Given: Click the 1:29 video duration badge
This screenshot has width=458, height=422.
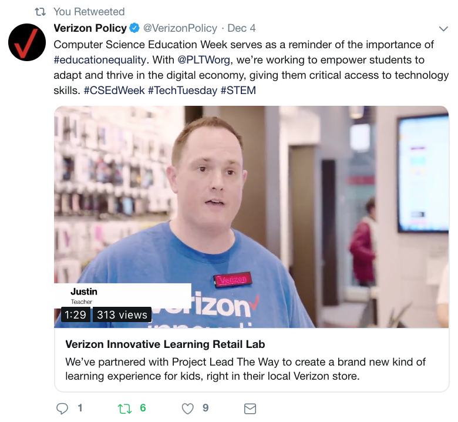Looking at the screenshot, I should point(75,314).
